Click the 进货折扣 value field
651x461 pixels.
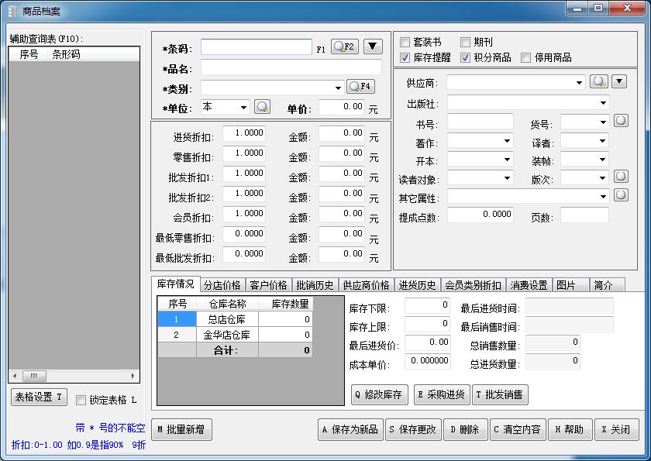point(243,133)
